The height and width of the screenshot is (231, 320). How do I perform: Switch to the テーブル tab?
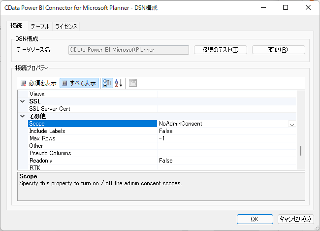[x=40, y=26]
